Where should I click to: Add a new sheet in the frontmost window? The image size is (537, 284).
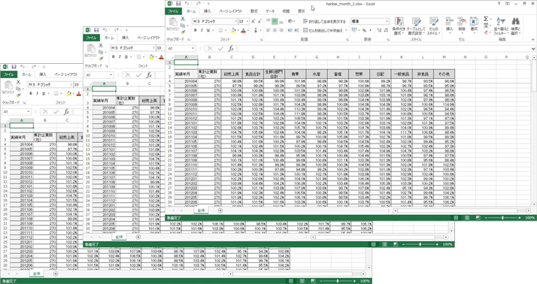coord(220,210)
